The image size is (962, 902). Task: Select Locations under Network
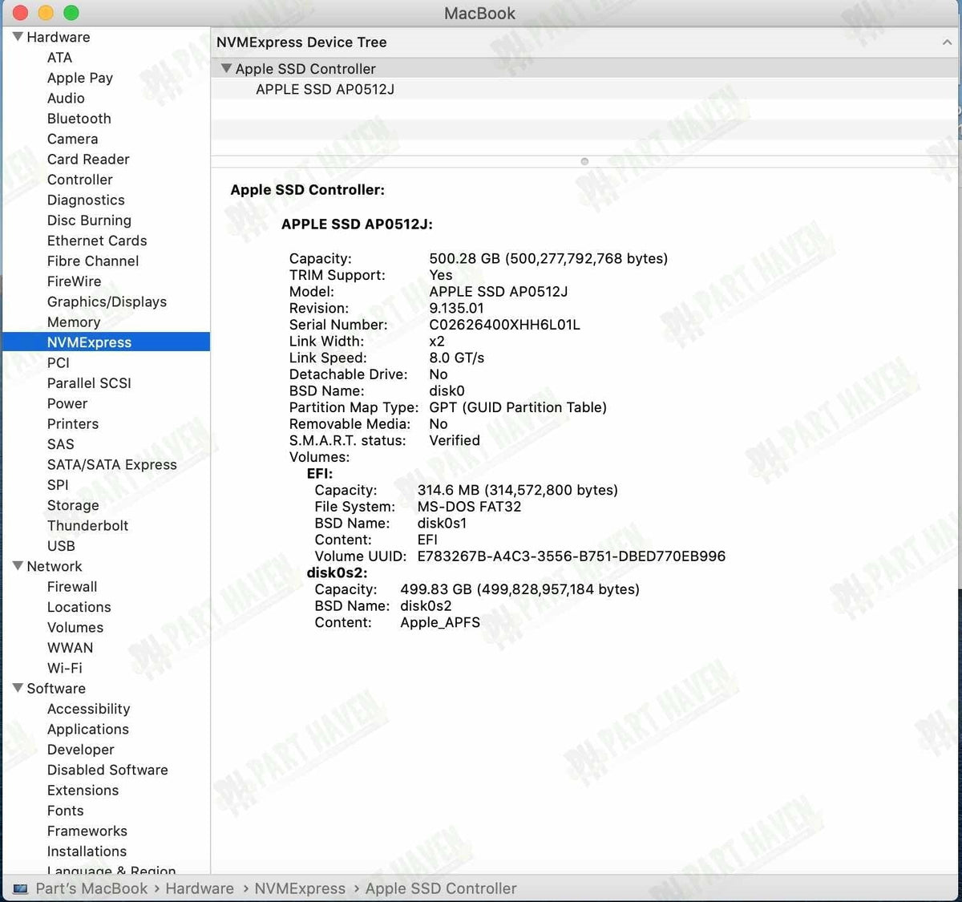point(79,608)
